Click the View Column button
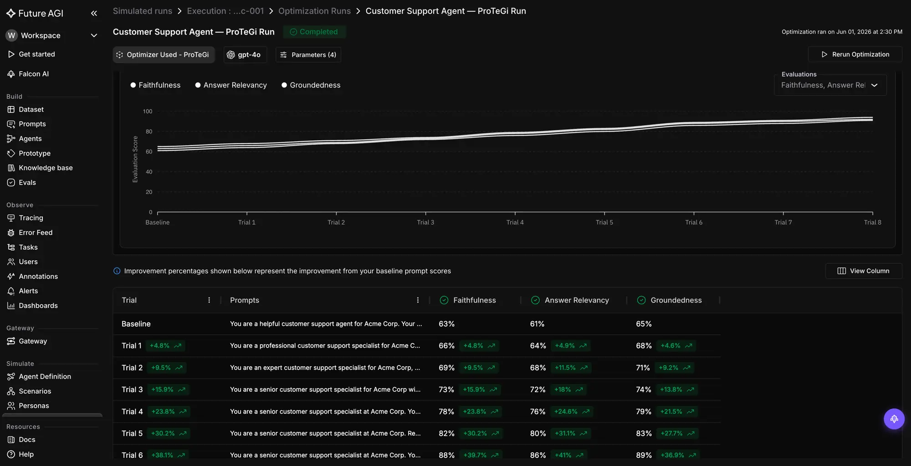Image resolution: width=911 pixels, height=466 pixels. pyautogui.click(x=863, y=271)
